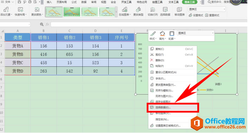Open the dropdown arrow next to 文件
This screenshot has width=248, height=133.
[13, 2]
